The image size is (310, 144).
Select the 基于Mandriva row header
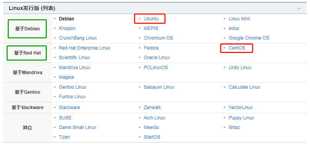pyautogui.click(x=27, y=73)
